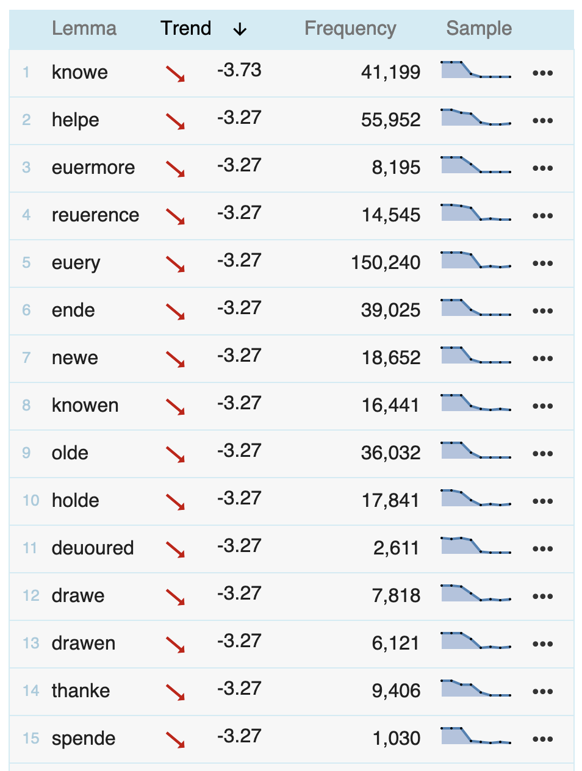Click the Sample column header
This screenshot has width=582, height=771.
[x=479, y=28]
